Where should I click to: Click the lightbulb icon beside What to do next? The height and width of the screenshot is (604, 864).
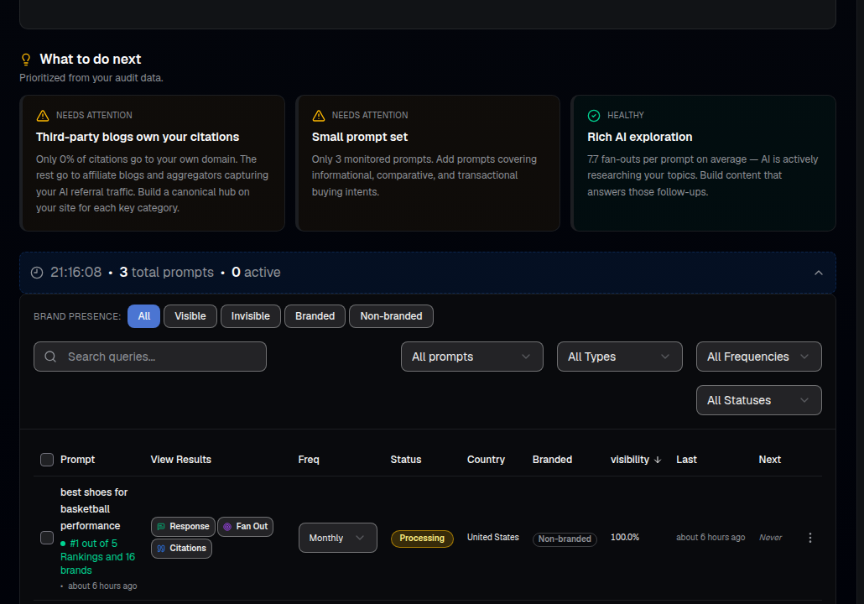(x=26, y=60)
